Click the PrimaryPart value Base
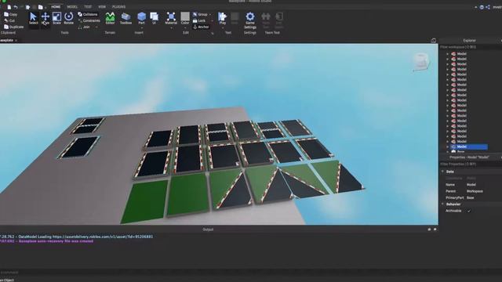The image size is (502, 282). coord(470,197)
